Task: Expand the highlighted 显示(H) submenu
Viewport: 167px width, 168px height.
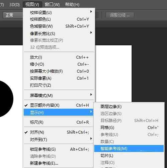Action: 58,112
